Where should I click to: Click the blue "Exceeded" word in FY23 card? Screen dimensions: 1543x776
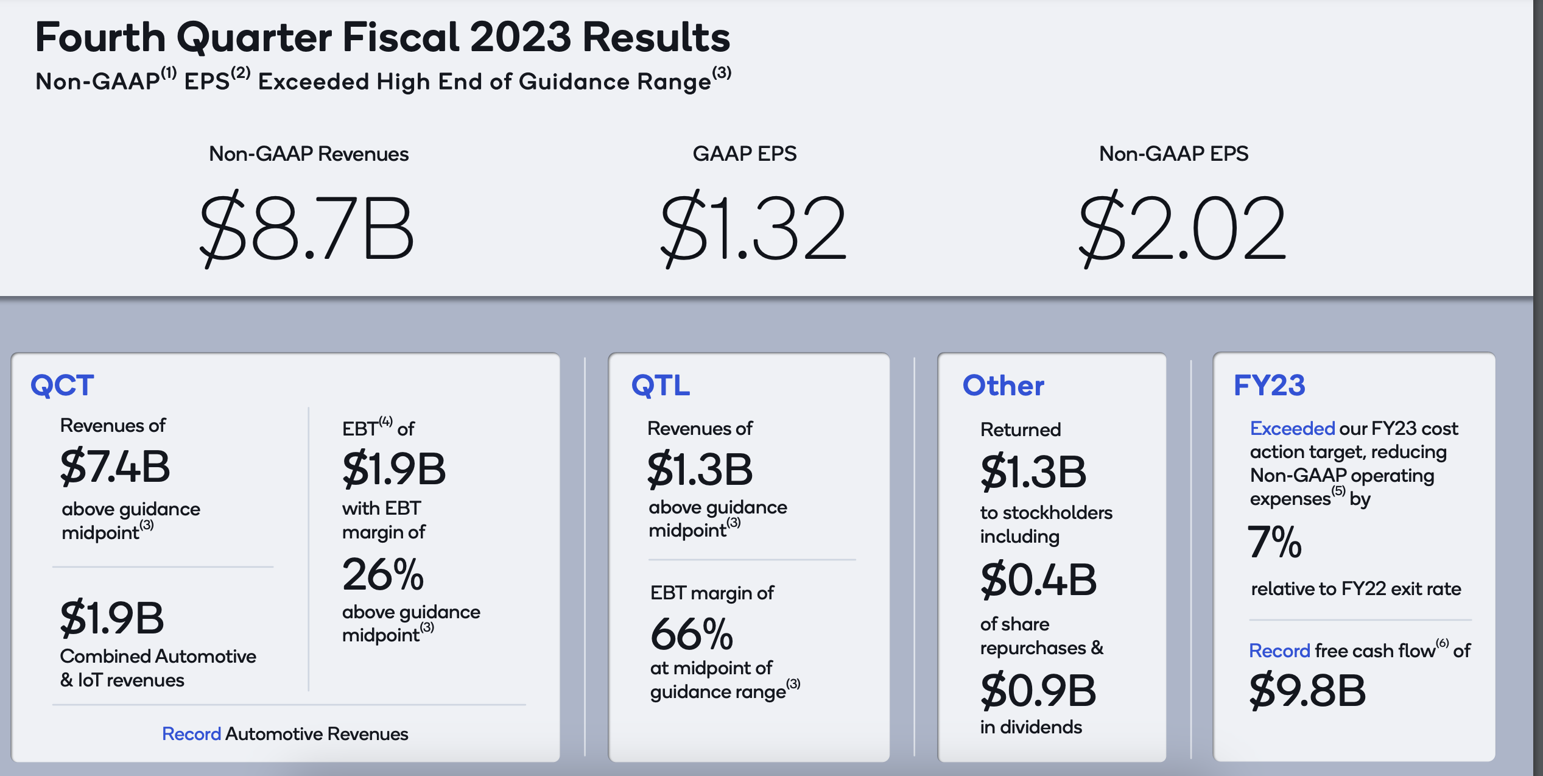[1292, 429]
